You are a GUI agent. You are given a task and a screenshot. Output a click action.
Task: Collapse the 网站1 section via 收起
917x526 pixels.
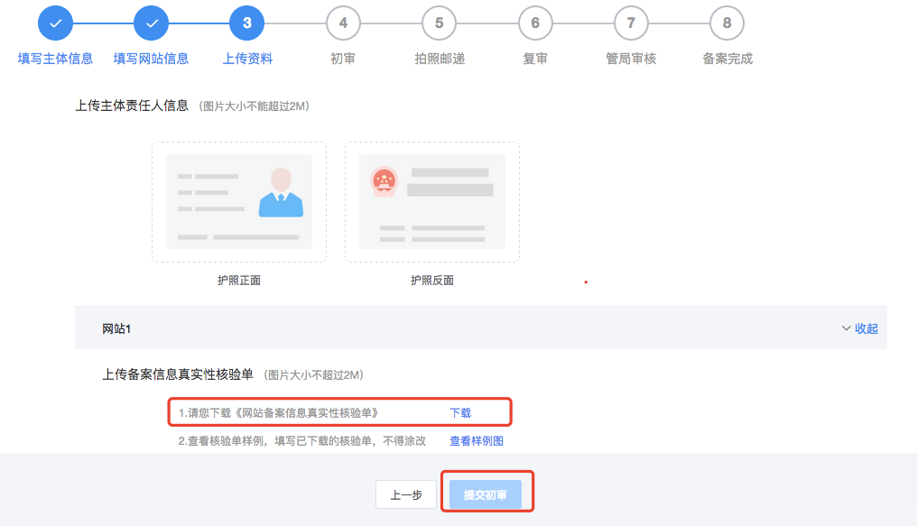(x=859, y=328)
